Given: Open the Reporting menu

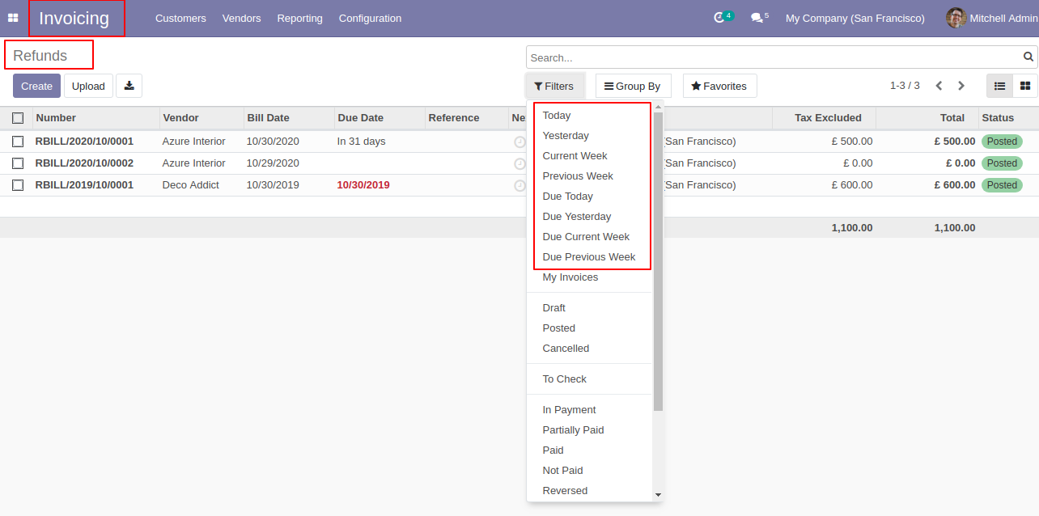Looking at the screenshot, I should (x=299, y=18).
